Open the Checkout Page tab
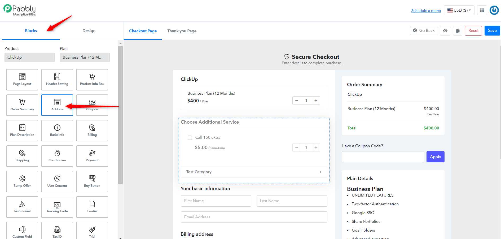 point(143,31)
